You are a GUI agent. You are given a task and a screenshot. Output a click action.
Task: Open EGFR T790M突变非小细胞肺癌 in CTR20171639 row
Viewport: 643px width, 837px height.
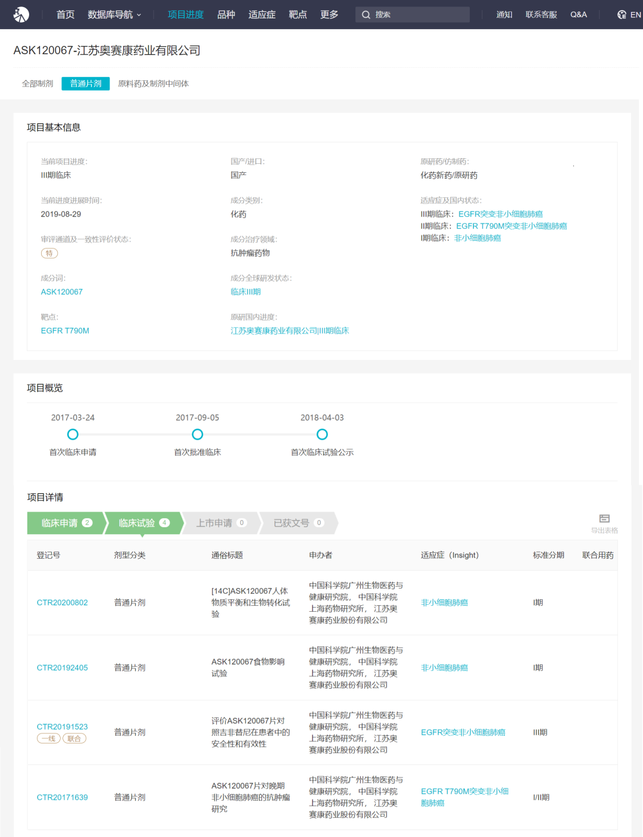click(x=465, y=798)
